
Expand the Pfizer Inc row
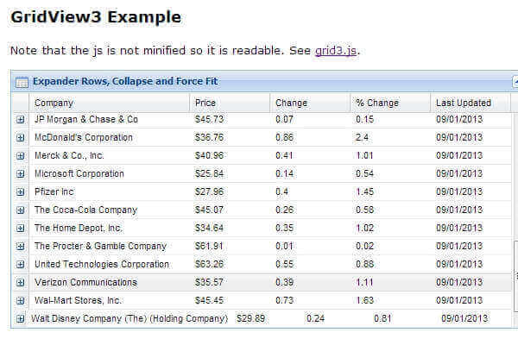(21, 192)
